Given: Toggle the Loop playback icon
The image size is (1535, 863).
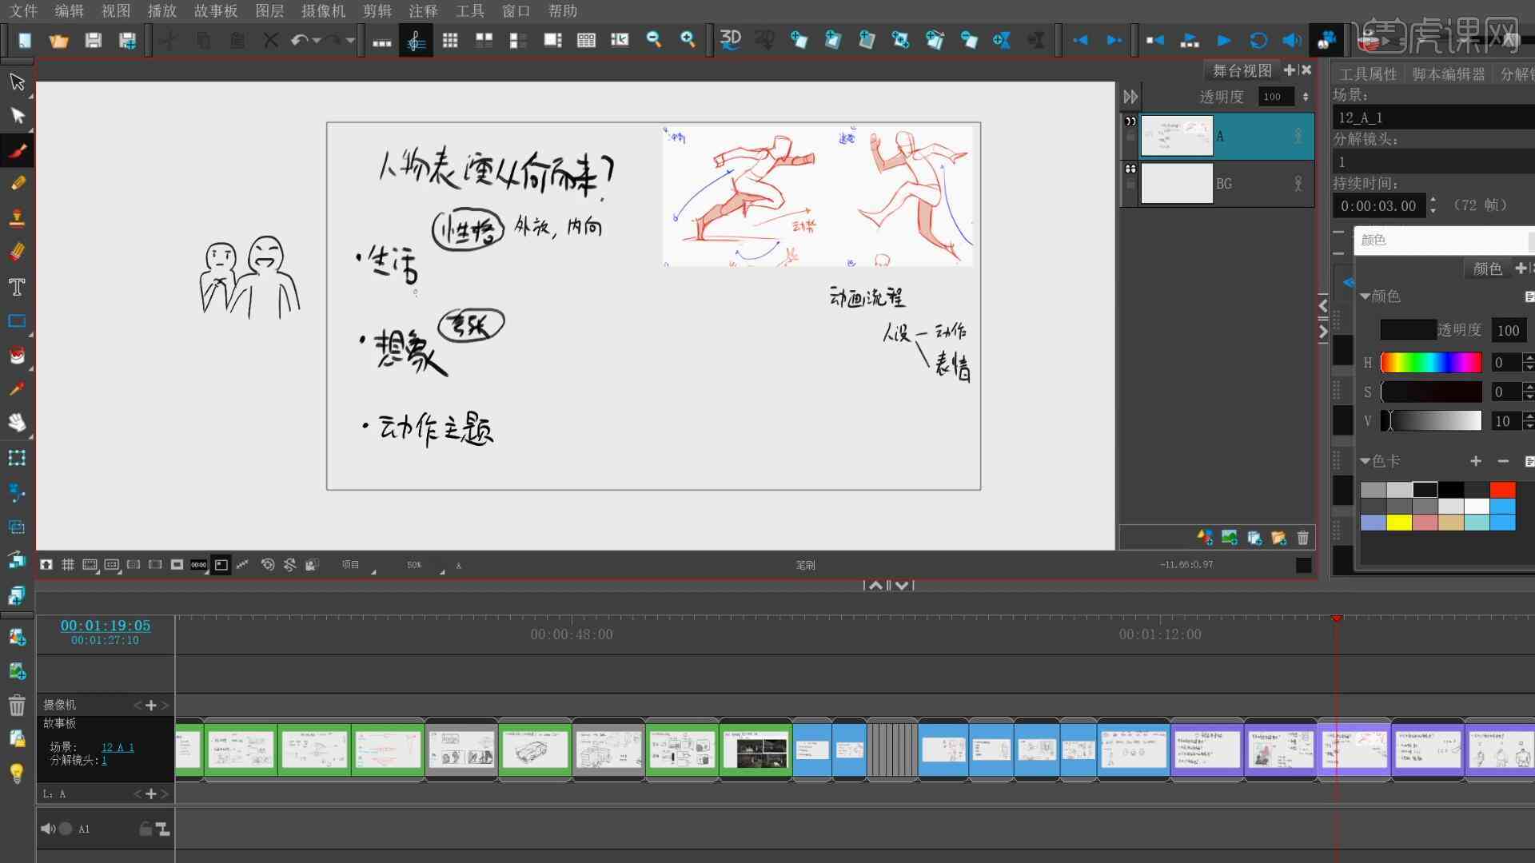Looking at the screenshot, I should [1258, 40].
